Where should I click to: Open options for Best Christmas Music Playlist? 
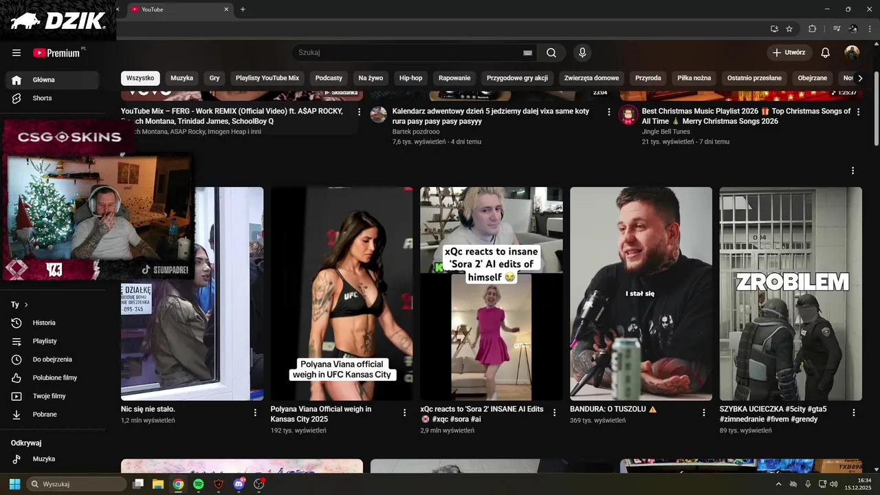(858, 111)
